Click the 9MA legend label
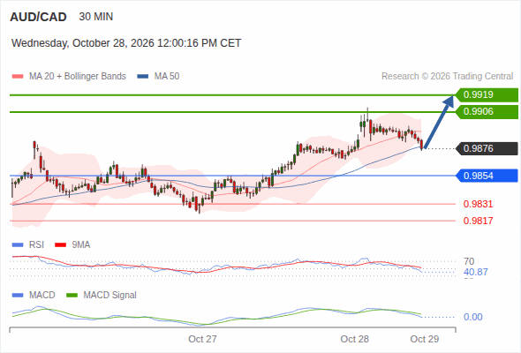Screen dimensions: 521x353 tap(81, 245)
